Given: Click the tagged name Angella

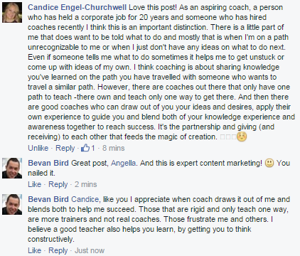Looking at the screenshot, I should tap(123, 164).
